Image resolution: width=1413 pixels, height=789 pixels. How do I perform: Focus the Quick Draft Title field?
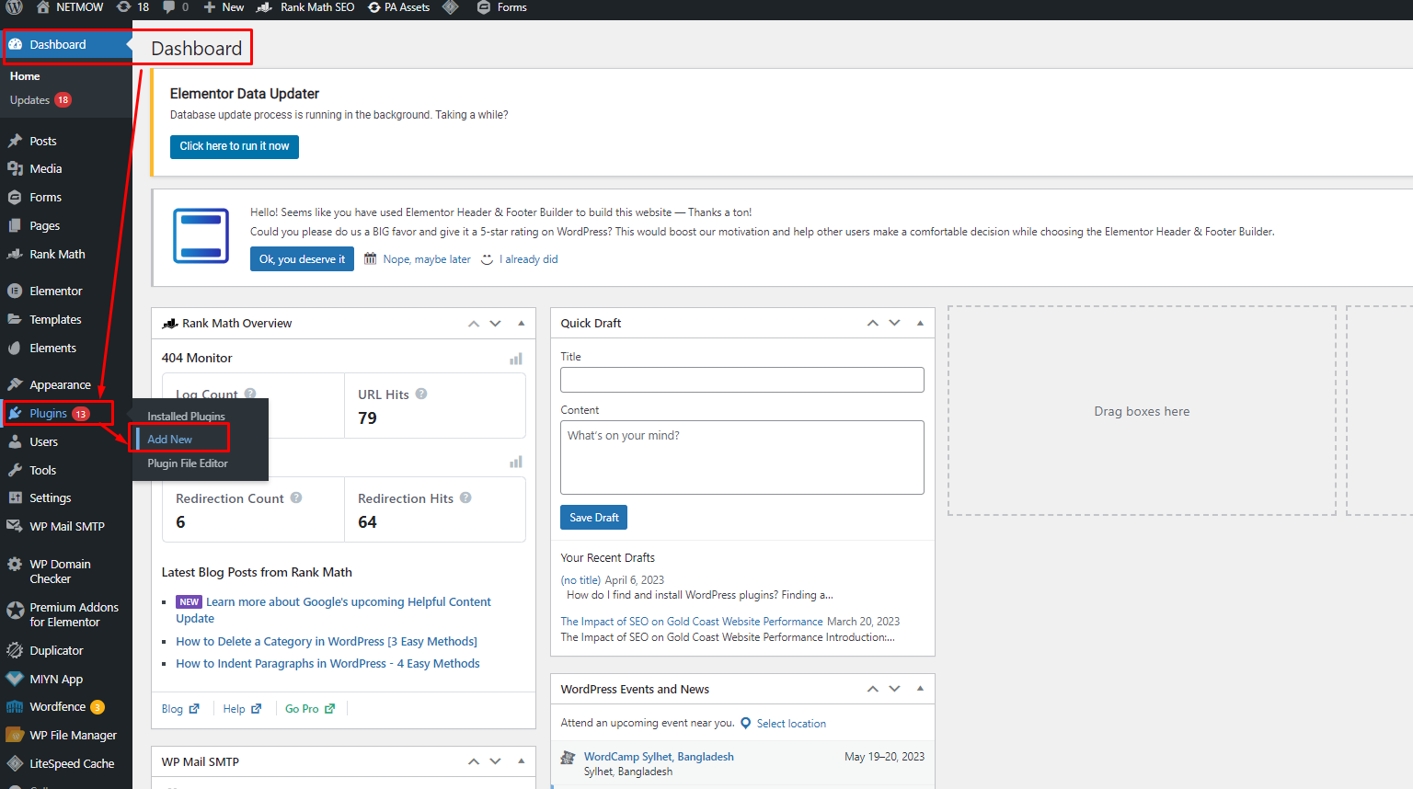pyautogui.click(x=742, y=380)
